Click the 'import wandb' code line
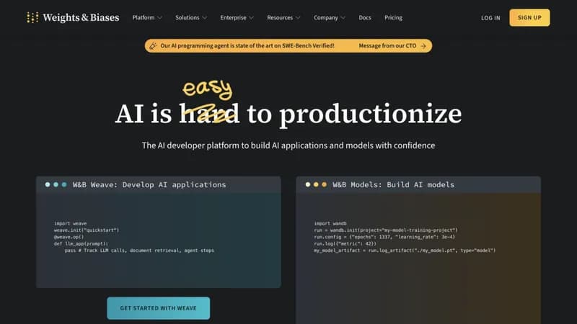Screen dimensions: 577x324 (330, 223)
